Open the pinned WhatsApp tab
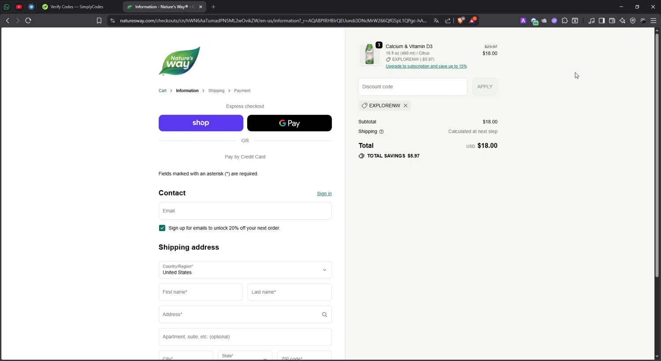 point(7,7)
